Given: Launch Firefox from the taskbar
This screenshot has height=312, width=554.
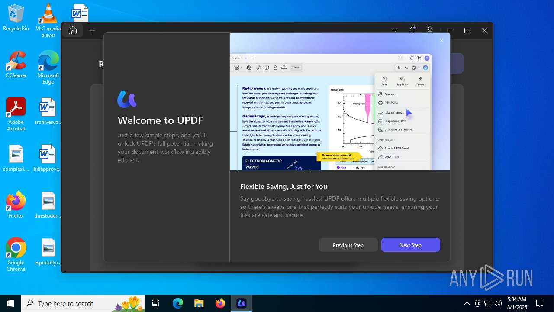Looking at the screenshot, I should (x=220, y=303).
